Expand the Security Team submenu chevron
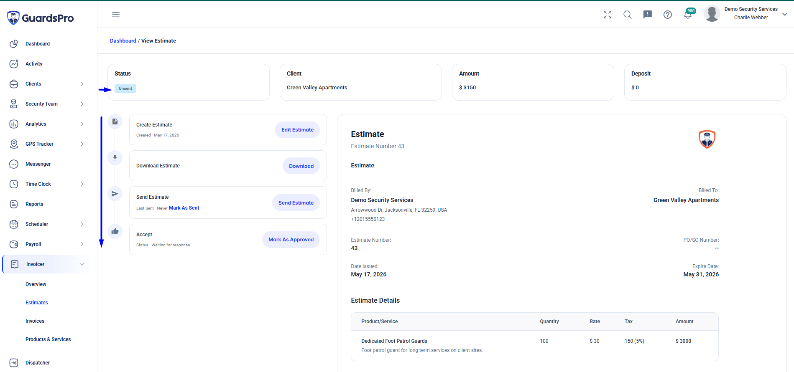 (x=82, y=104)
